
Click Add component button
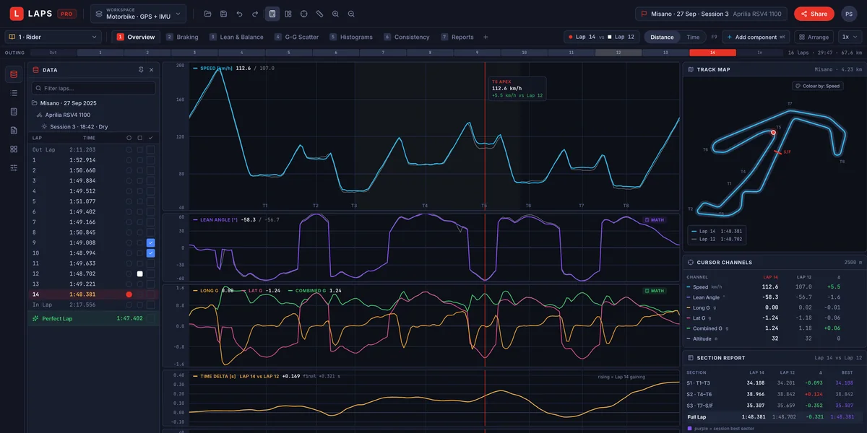click(x=756, y=37)
